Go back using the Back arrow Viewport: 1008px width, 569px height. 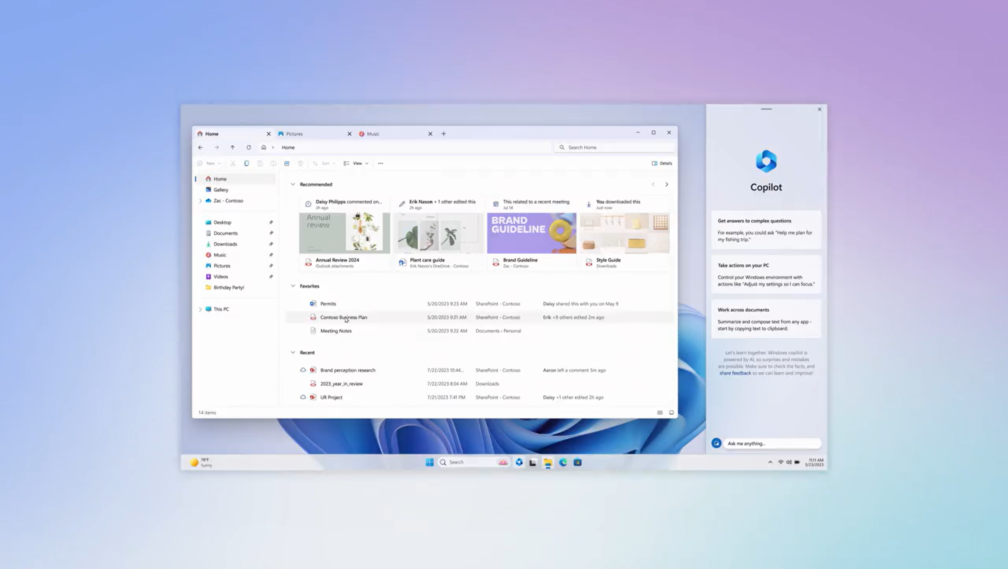[200, 147]
